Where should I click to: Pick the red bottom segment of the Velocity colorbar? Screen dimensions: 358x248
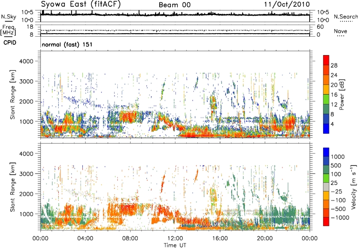[x=326, y=222]
